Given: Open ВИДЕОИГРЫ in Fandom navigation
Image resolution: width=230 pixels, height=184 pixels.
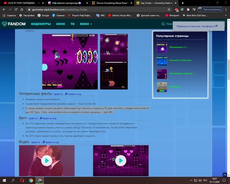Looking at the screenshot, I should tap(41, 24).
